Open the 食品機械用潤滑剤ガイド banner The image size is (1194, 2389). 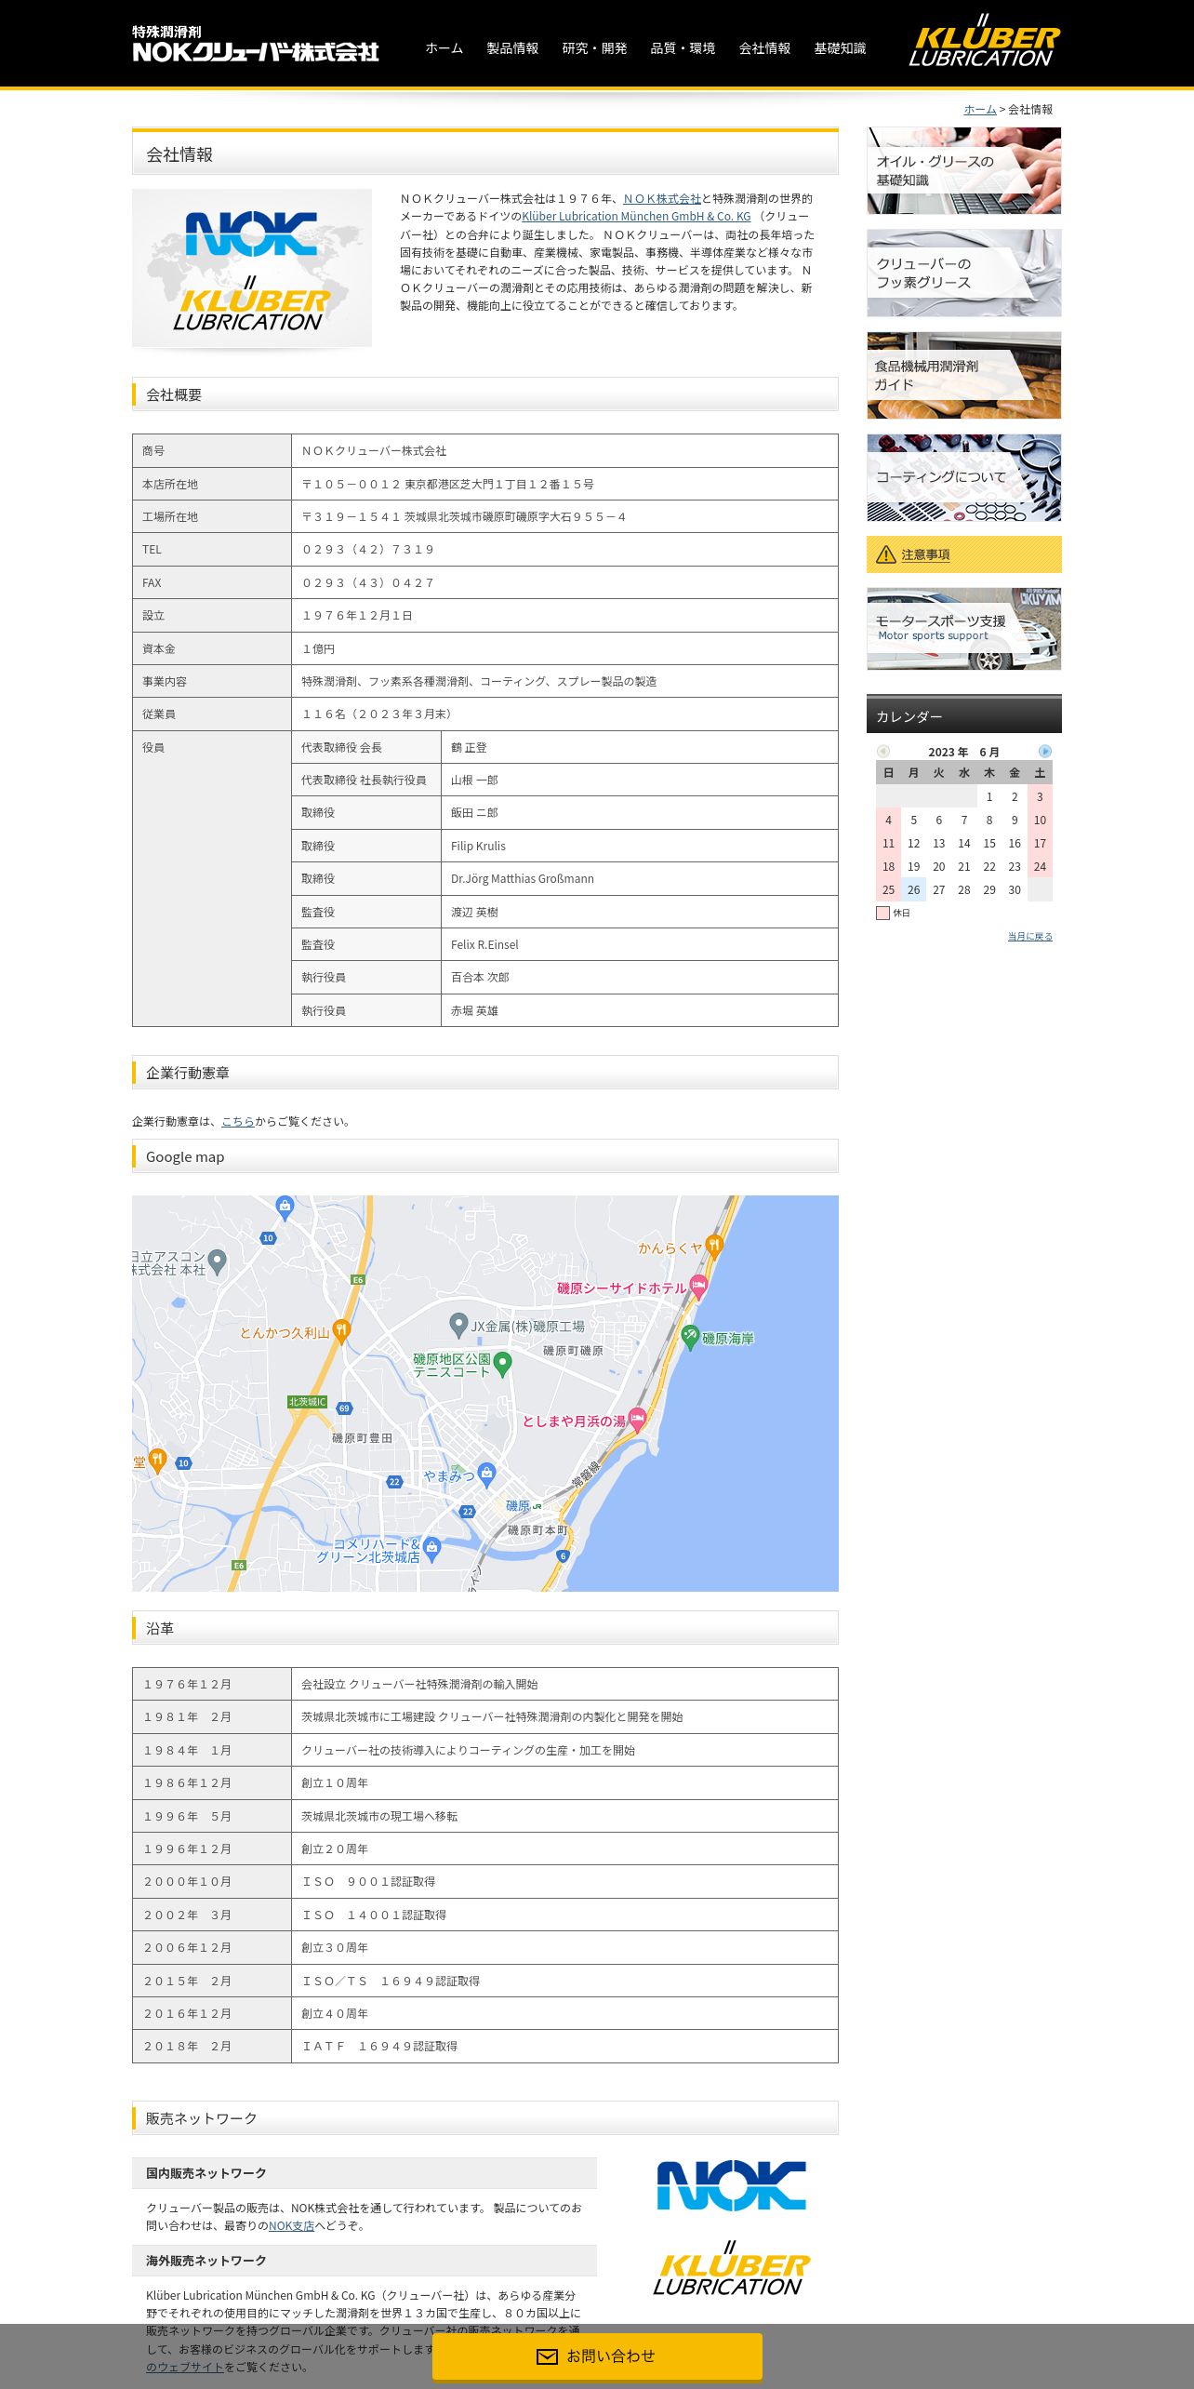tap(964, 376)
